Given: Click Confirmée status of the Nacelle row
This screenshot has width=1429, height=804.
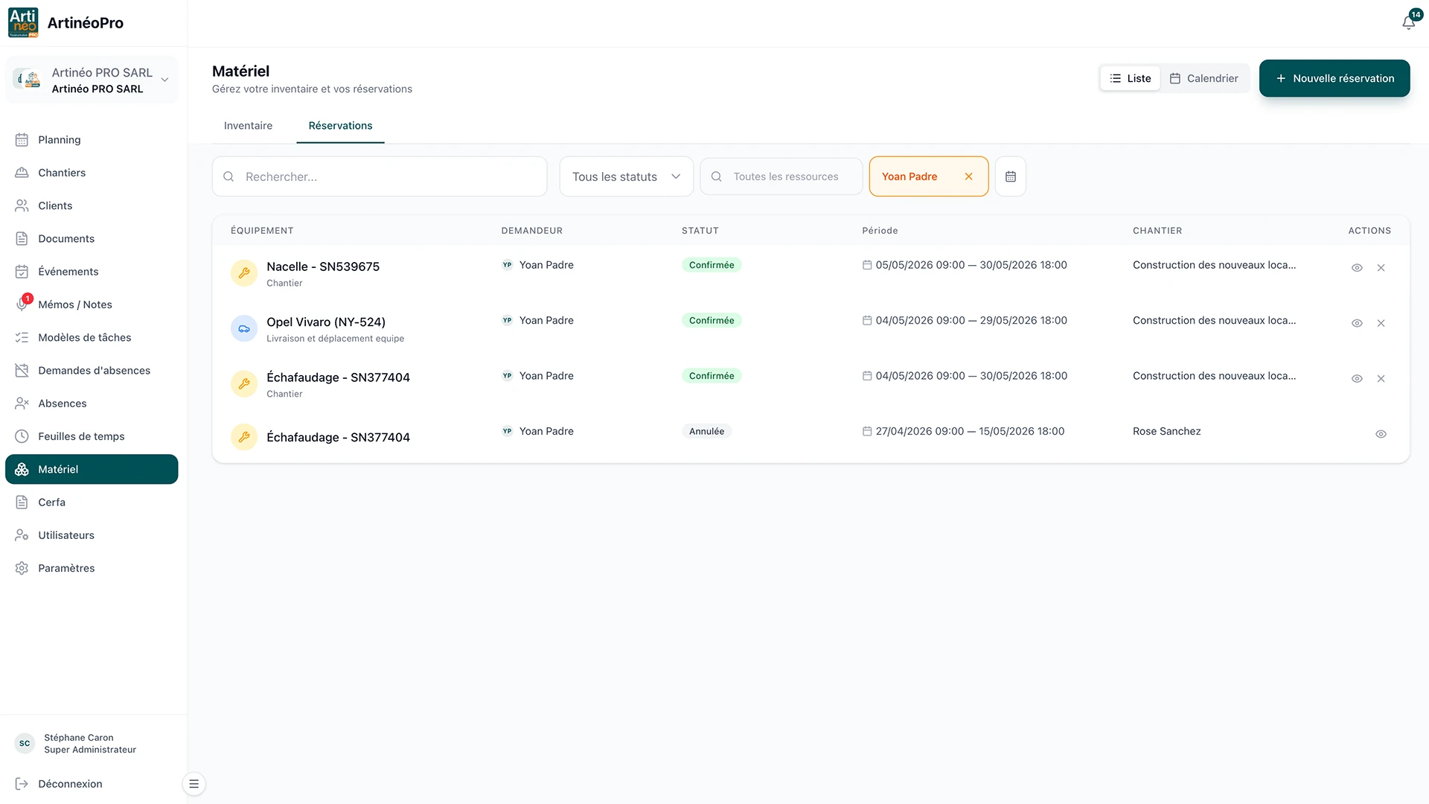Looking at the screenshot, I should click(x=712, y=265).
